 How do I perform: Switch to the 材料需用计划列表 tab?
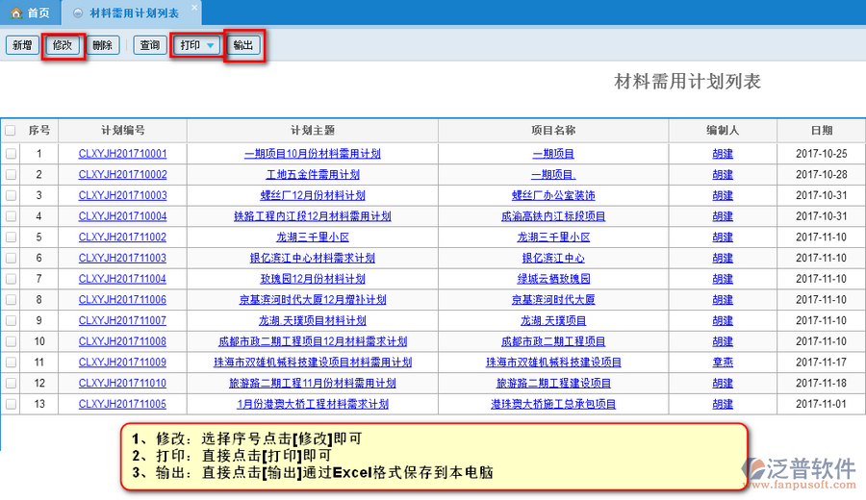pos(132,12)
